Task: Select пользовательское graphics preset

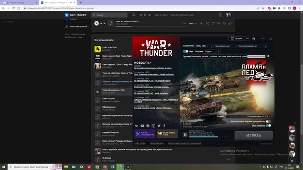Action: click(x=256, y=56)
